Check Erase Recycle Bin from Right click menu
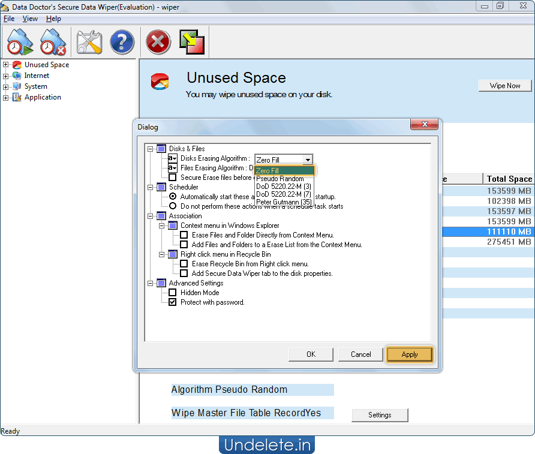The width and height of the screenshot is (535, 454). point(184,264)
